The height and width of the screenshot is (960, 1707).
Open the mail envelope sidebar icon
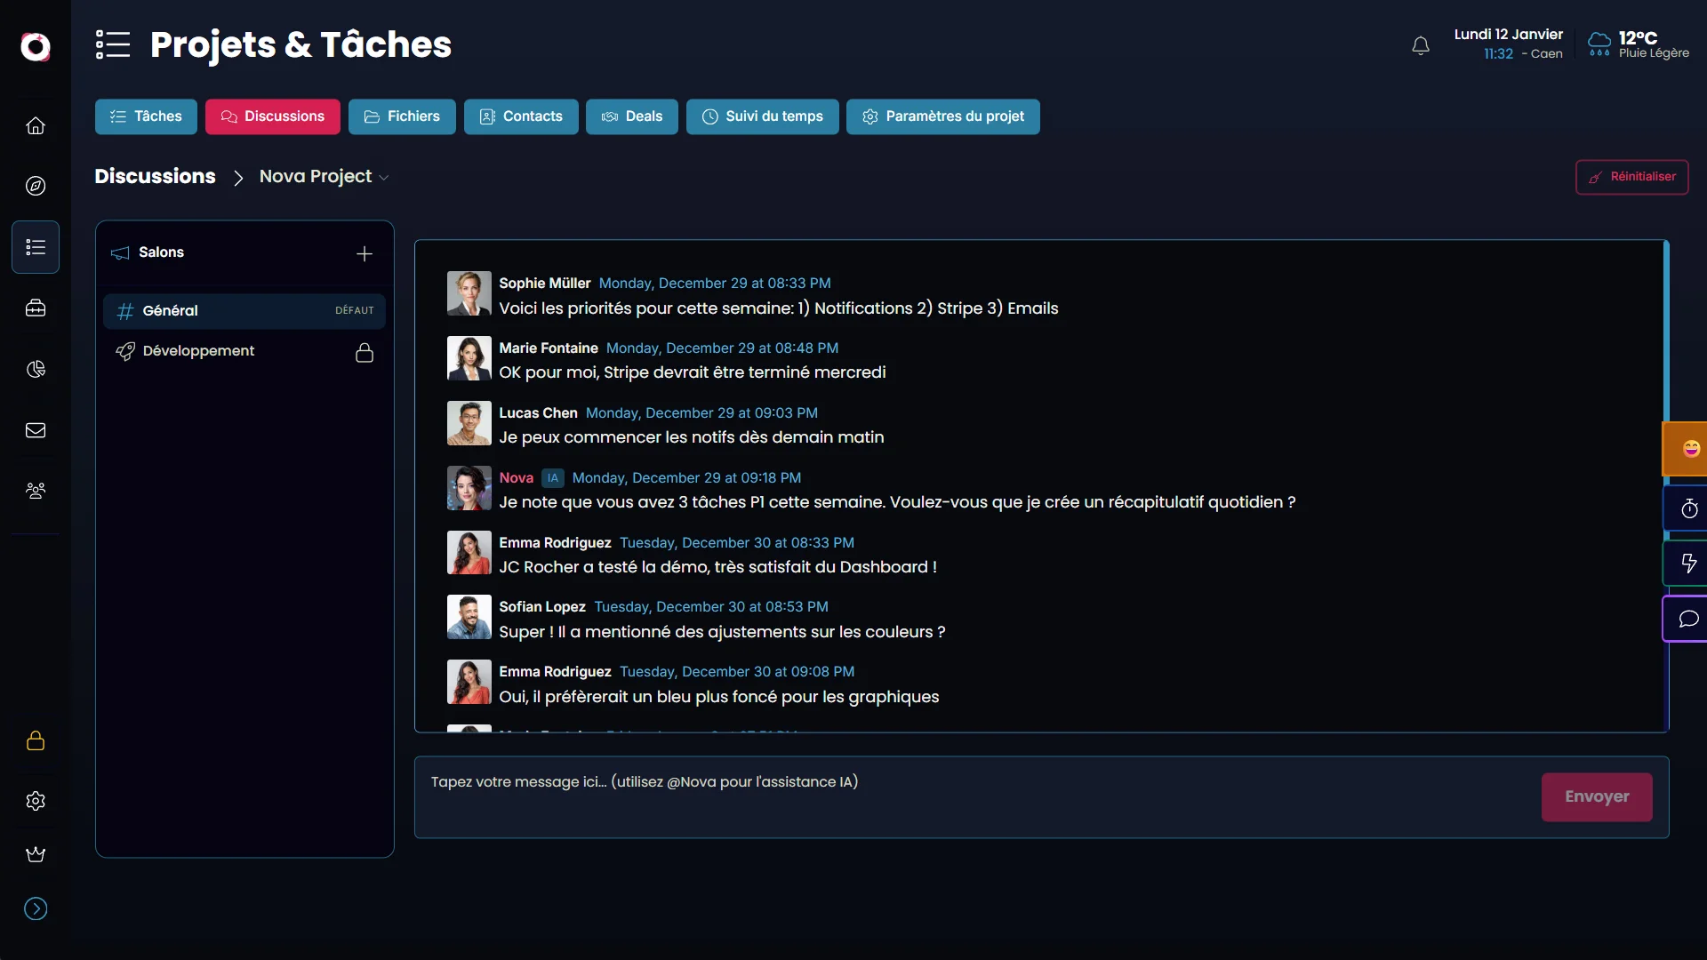click(36, 430)
